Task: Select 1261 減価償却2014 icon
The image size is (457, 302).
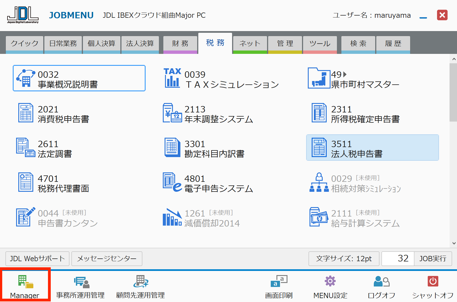Action: 172,217
